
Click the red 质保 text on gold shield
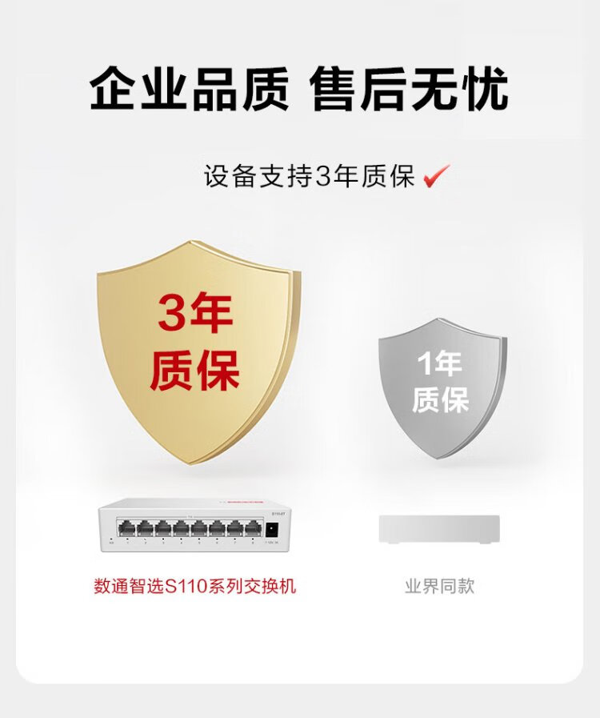click(195, 371)
